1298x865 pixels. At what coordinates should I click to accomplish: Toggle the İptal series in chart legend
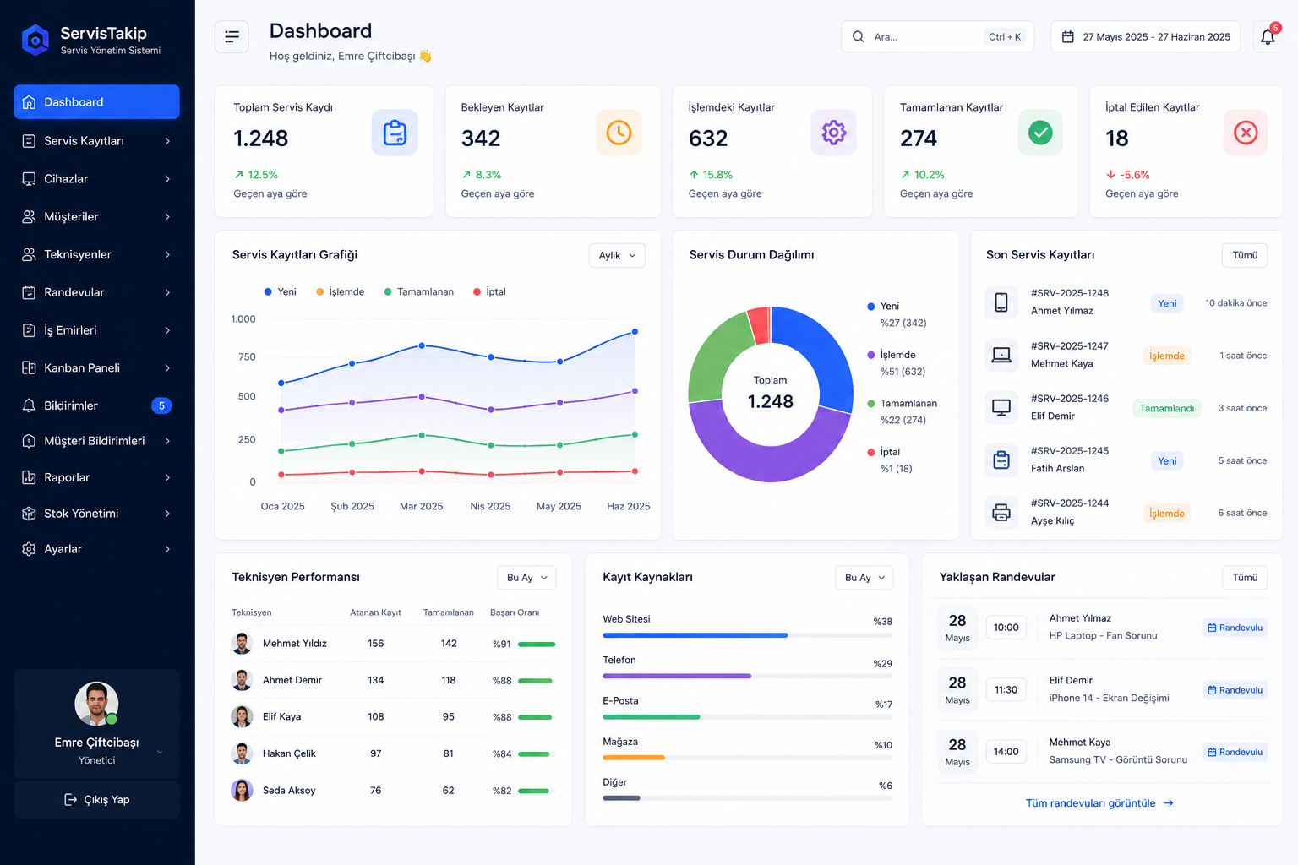coord(490,291)
